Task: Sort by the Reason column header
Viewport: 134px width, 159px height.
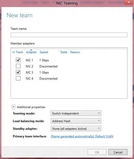Action: coord(75,52)
